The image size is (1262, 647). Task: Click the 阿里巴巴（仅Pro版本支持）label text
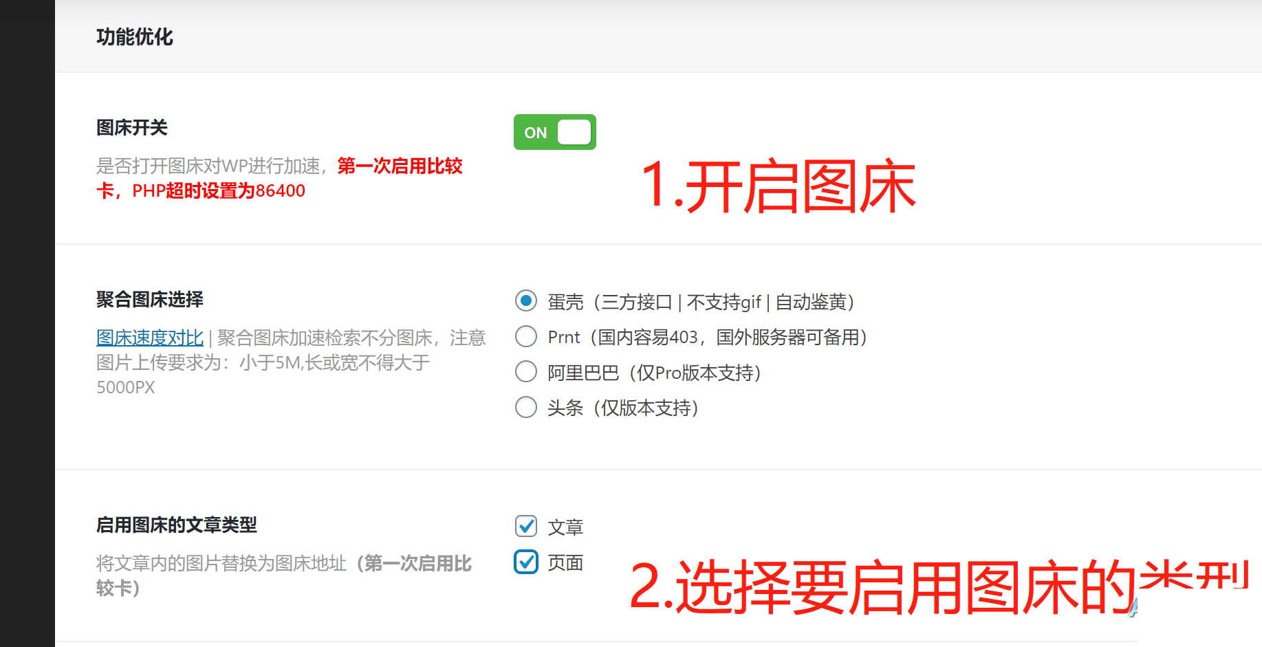click(653, 373)
